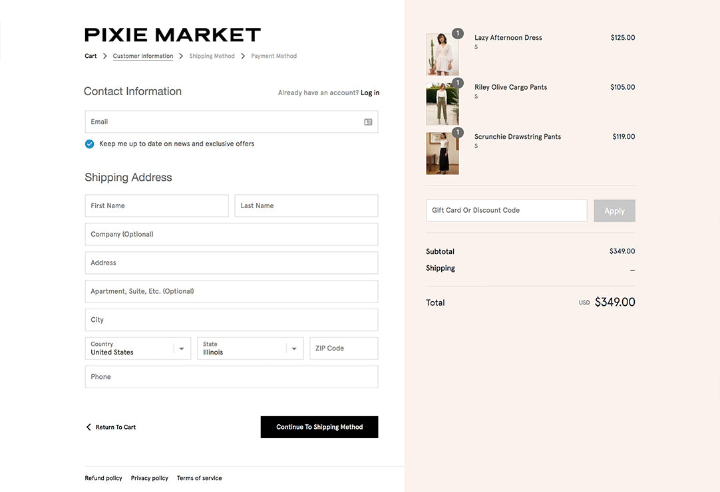
Task: Click the chevron before Payment Method breadcrumb
Action: point(243,56)
